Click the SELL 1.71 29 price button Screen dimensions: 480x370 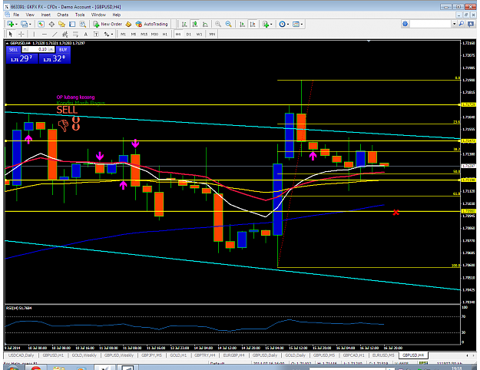[x=22, y=58]
